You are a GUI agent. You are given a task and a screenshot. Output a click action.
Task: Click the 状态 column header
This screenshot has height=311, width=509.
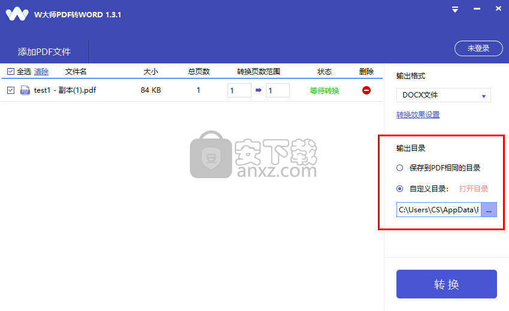pyautogui.click(x=325, y=72)
